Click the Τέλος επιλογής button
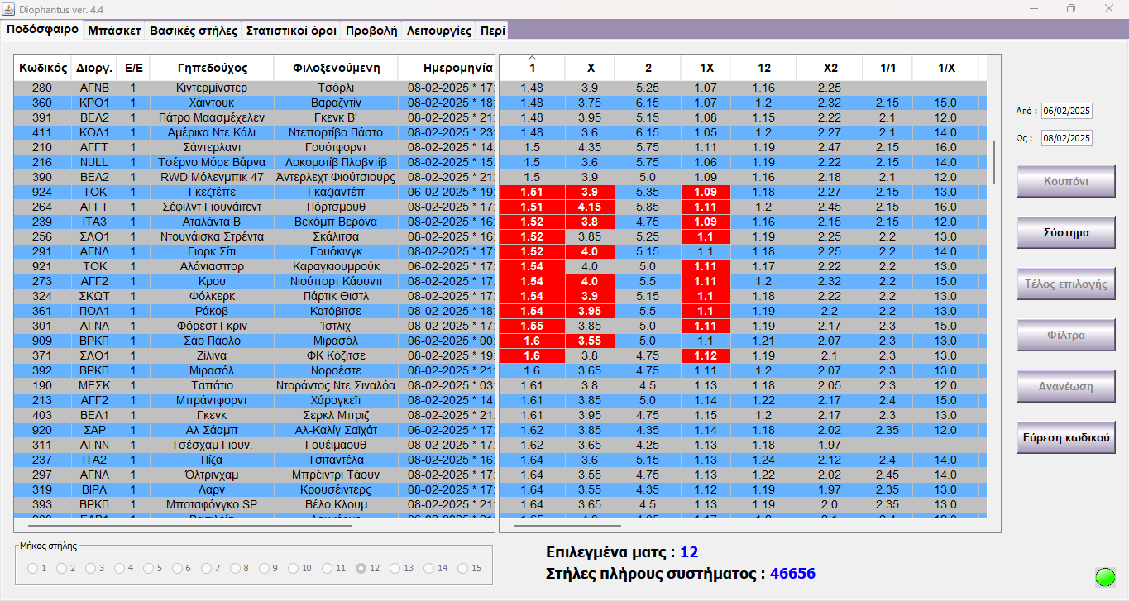This screenshot has width=1129, height=601. [x=1065, y=284]
